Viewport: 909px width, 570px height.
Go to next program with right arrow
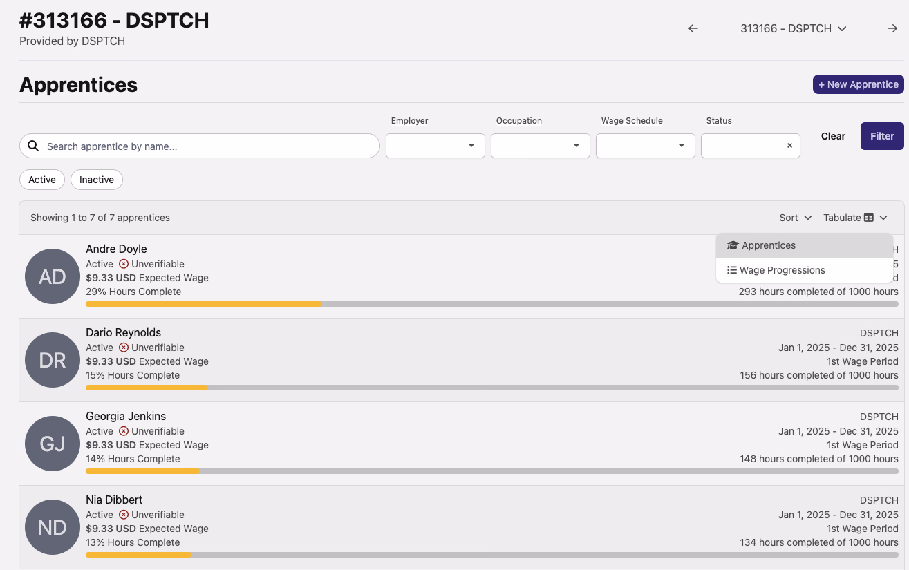(x=892, y=28)
